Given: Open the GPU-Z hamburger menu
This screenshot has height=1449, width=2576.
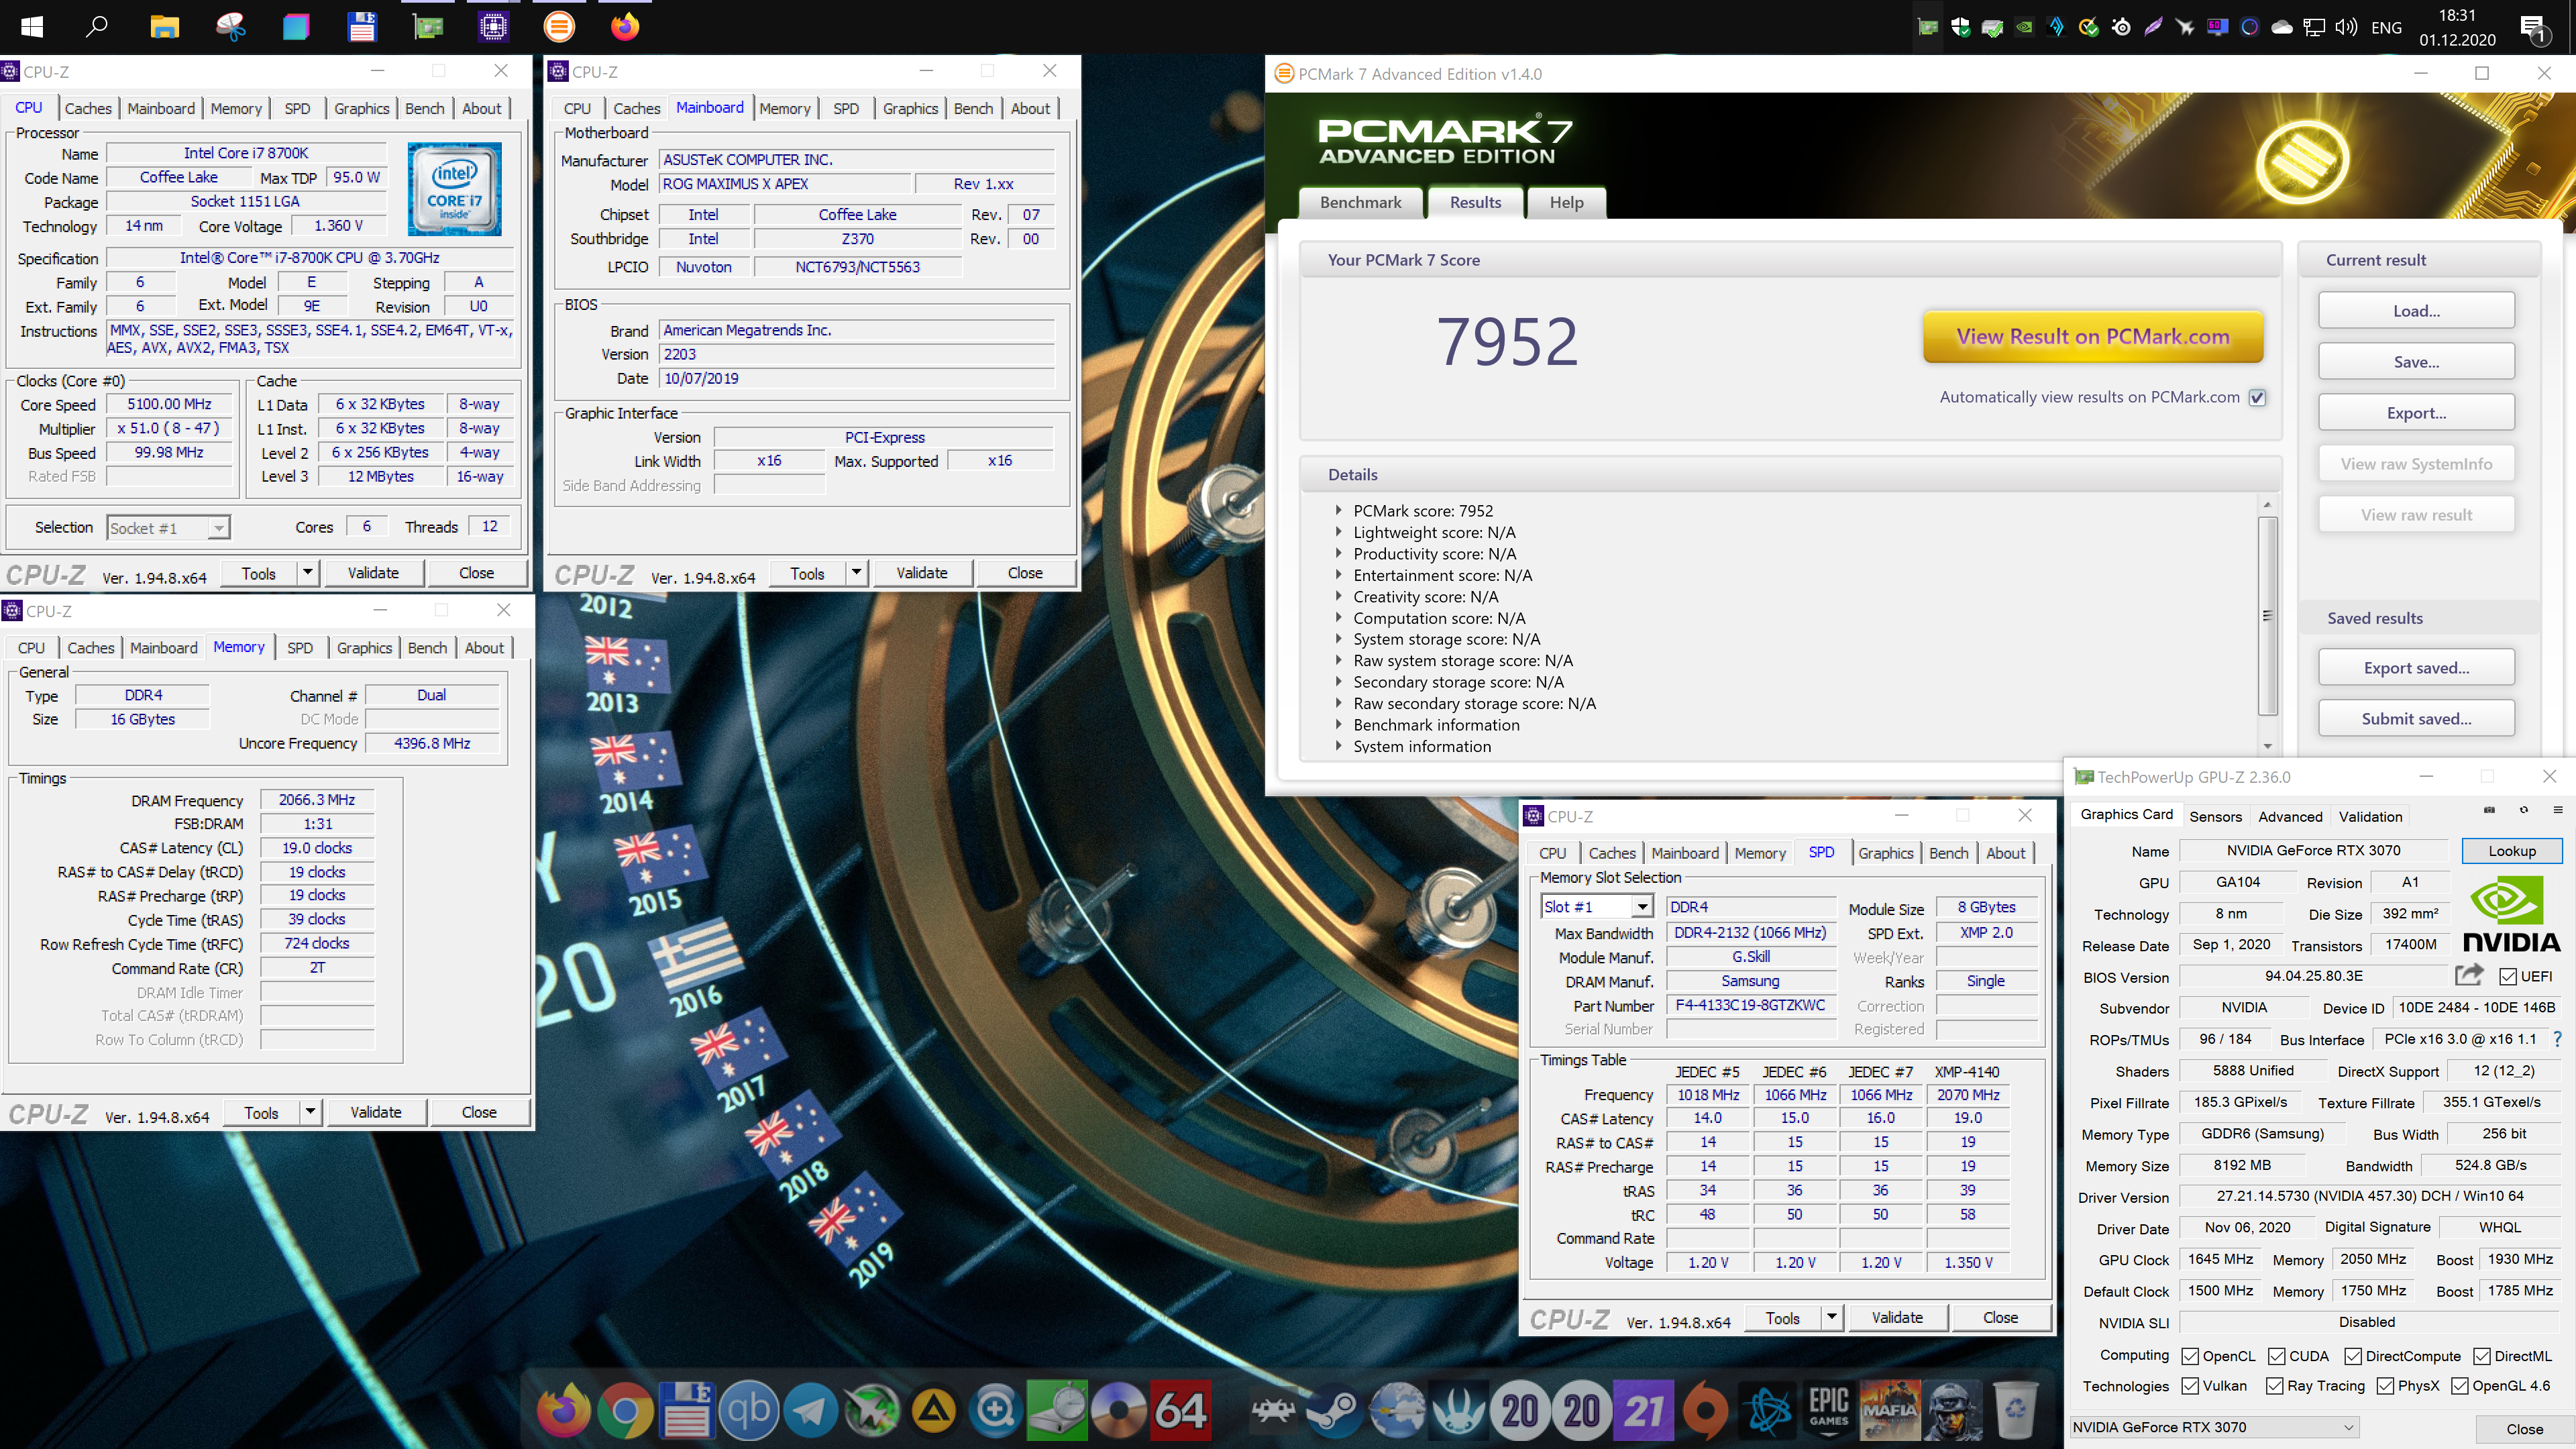Looking at the screenshot, I should pyautogui.click(x=2558, y=810).
